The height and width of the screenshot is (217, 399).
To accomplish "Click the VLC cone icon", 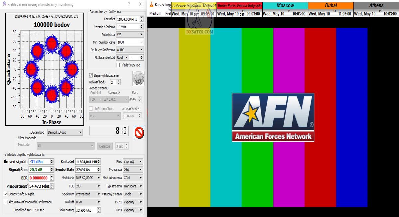I will [x=151, y=5].
